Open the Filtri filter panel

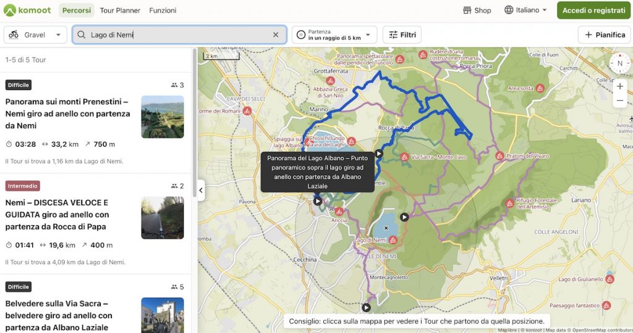(402, 35)
